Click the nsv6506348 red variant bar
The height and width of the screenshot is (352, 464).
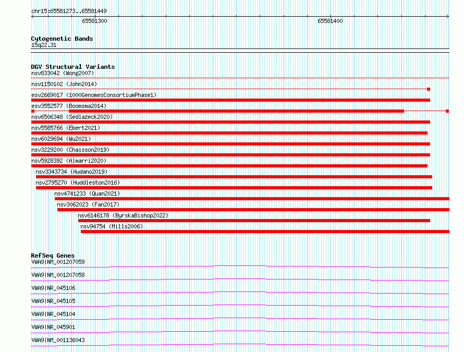coord(230,122)
